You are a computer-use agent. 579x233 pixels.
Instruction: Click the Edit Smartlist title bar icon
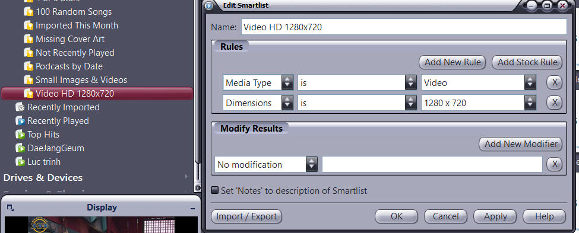209,5
